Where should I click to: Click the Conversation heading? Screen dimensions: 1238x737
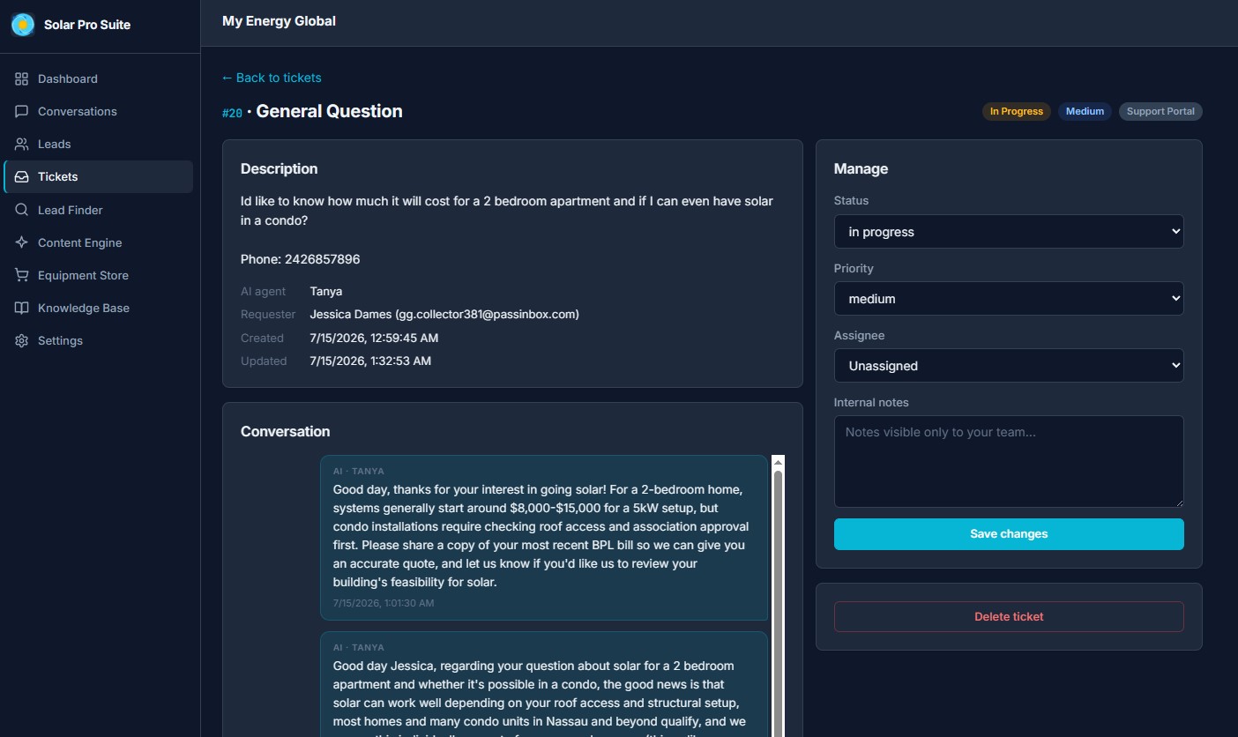click(x=285, y=431)
